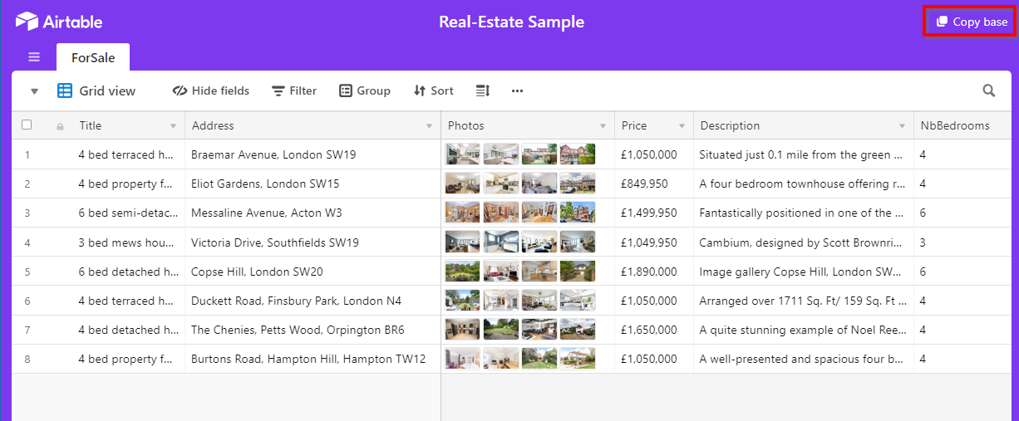
Task: Open the Address column dropdown arrow
Action: pos(429,126)
